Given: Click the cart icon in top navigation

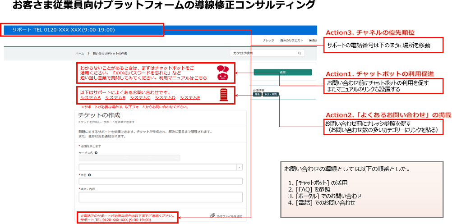Looking at the screenshot, I should 310,41.
